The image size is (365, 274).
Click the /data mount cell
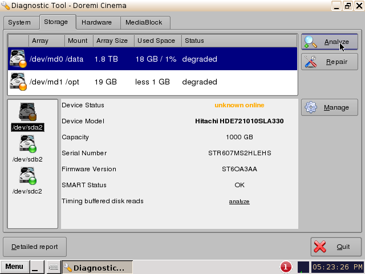[74, 59]
